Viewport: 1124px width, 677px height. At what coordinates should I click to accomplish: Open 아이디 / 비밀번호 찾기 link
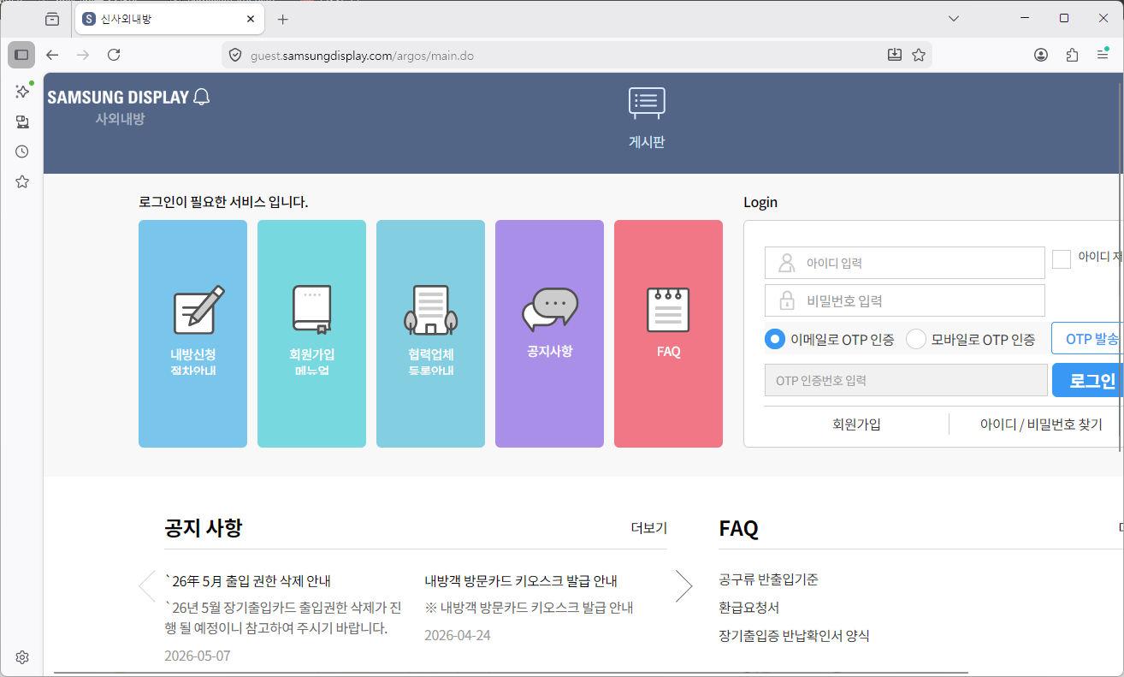pos(1041,425)
